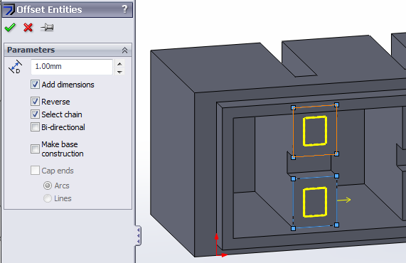
Task: Enable Bi-directional offset
Action: tap(35, 127)
